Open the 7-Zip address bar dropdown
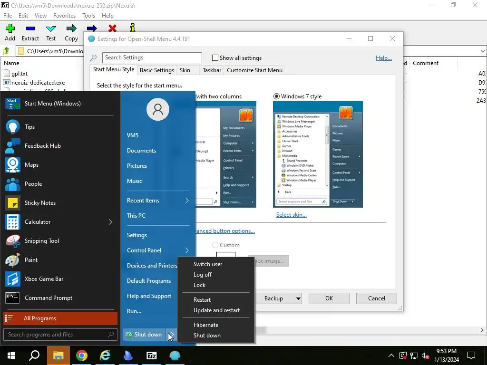This screenshot has height=365, width=487. 482,51
